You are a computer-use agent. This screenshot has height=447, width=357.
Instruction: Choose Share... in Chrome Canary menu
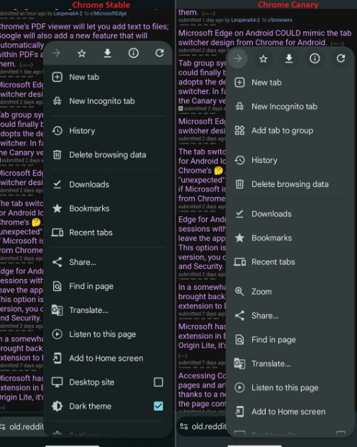pyautogui.click(x=290, y=315)
